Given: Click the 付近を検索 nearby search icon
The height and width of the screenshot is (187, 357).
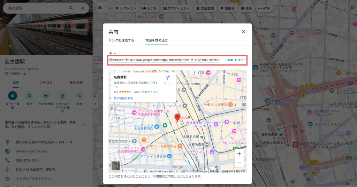Looking at the screenshot, I should 46,96.
